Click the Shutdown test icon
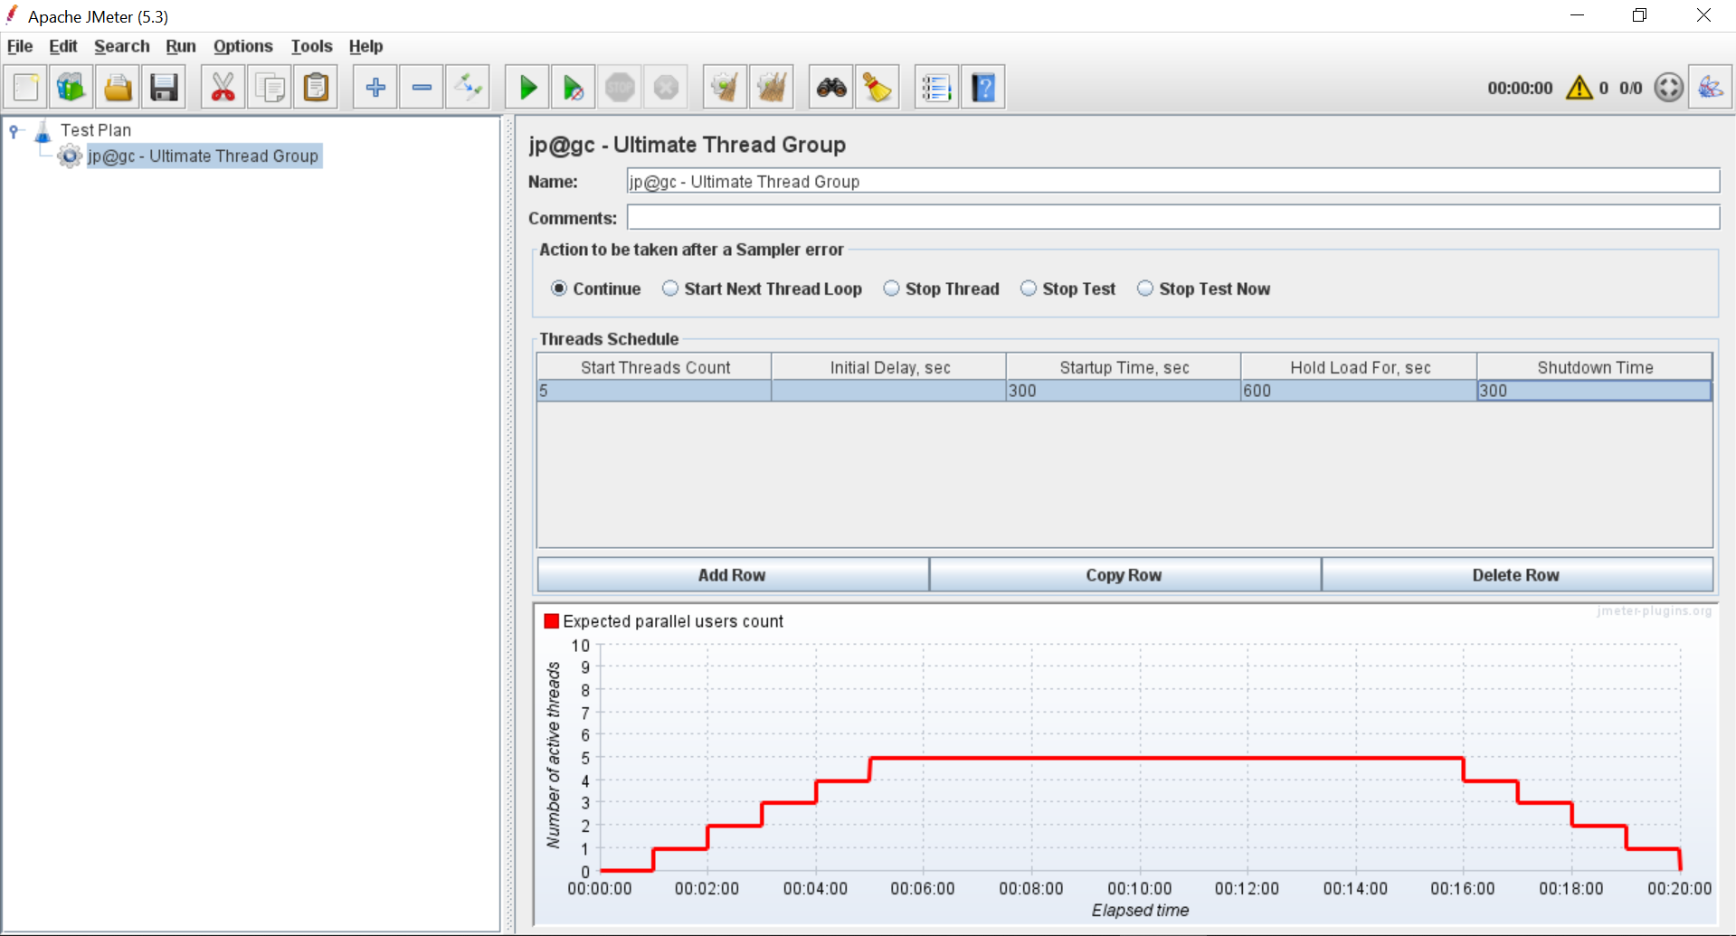The image size is (1736, 936). (x=666, y=88)
